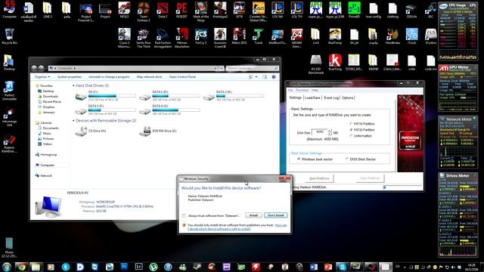Click the Windows Start orb
The image size is (484, 272).
pos(7,267)
